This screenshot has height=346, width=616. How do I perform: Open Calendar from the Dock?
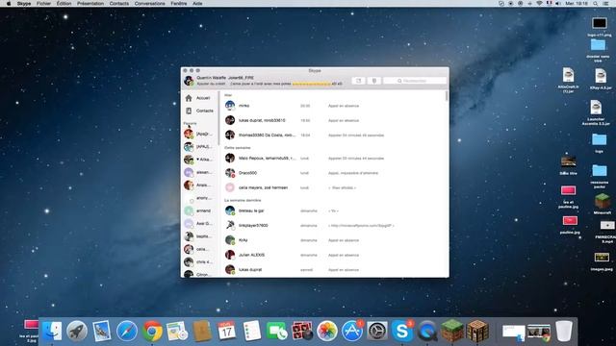pos(227,331)
